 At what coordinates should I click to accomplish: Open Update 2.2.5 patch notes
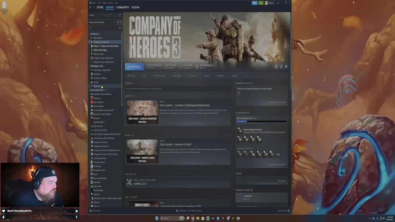coord(140,183)
